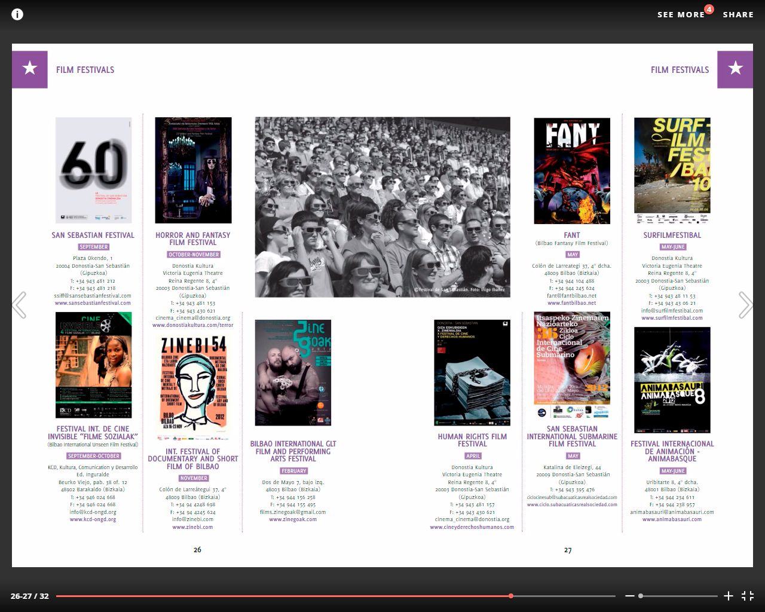This screenshot has width=765, height=612.
Task: Zoom out using the minus icon
Action: pos(629,596)
